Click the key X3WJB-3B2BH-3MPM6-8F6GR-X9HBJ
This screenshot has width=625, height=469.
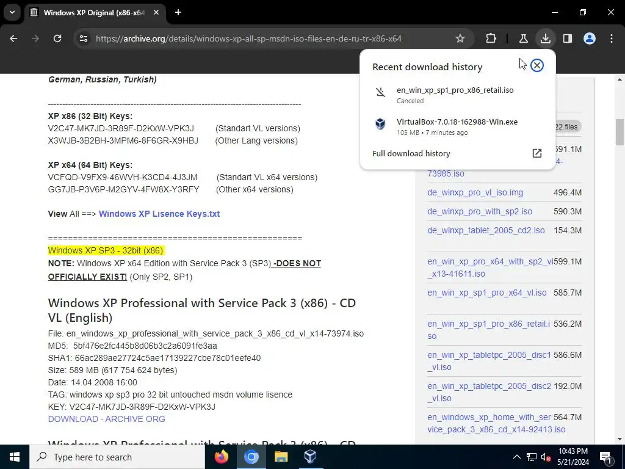[123, 141]
